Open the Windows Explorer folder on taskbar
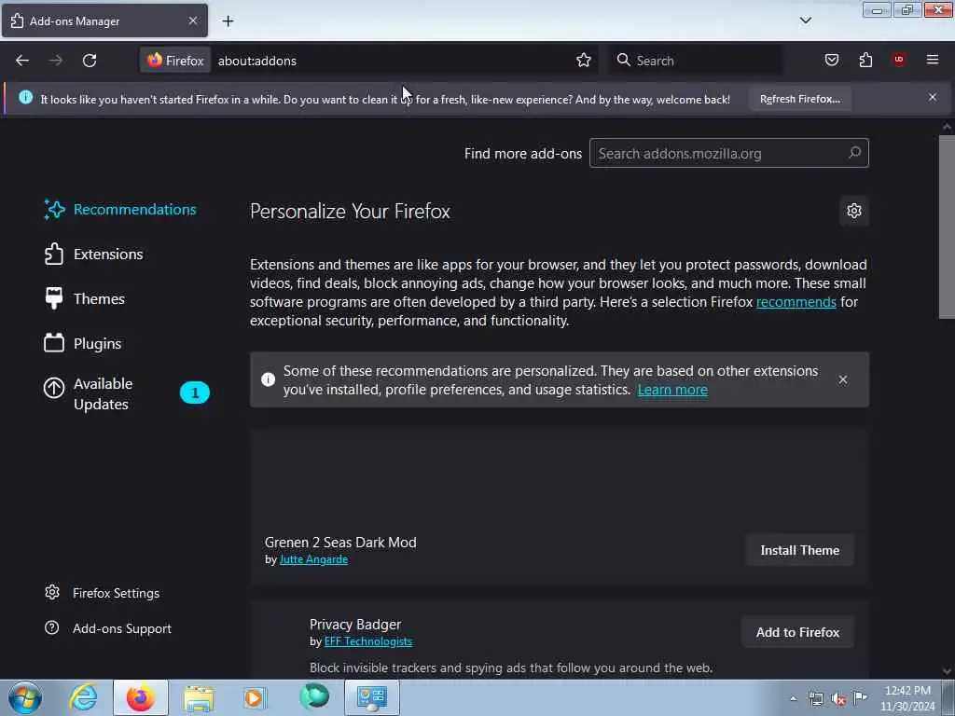 point(199,698)
